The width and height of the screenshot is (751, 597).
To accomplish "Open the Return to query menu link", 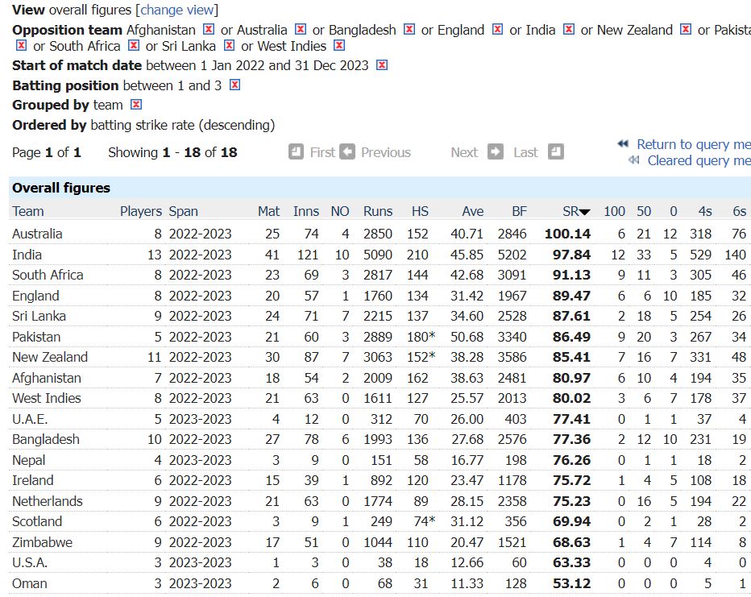I will pyautogui.click(x=694, y=144).
